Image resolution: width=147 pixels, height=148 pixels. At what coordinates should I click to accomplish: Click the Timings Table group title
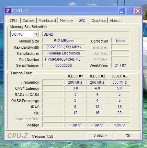(21, 73)
